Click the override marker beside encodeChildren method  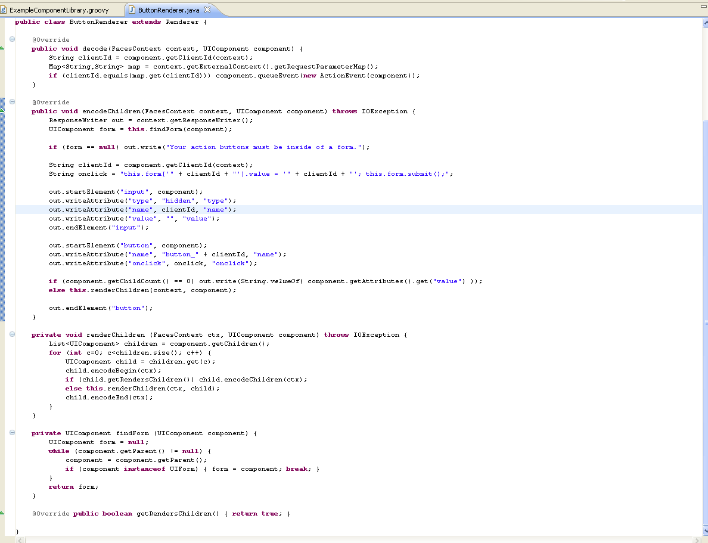[x=2, y=110]
